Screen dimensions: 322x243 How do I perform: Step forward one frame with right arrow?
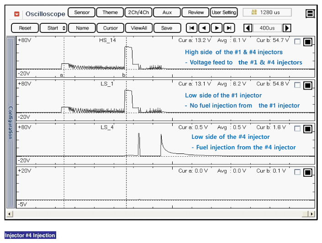217,28
